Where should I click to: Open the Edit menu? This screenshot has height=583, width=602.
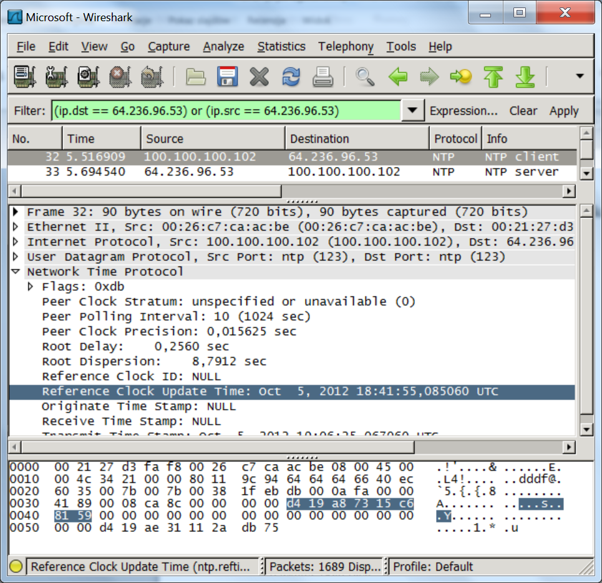pos(59,46)
